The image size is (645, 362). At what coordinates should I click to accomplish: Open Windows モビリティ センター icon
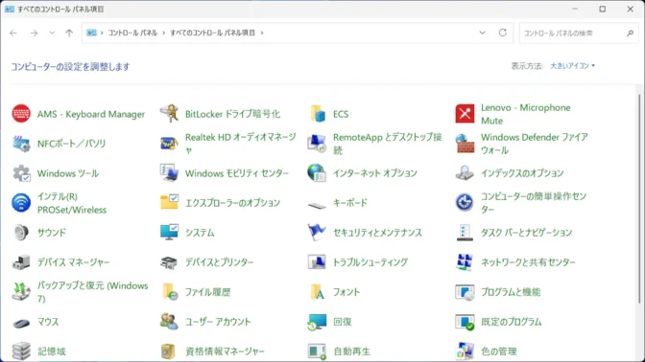169,173
